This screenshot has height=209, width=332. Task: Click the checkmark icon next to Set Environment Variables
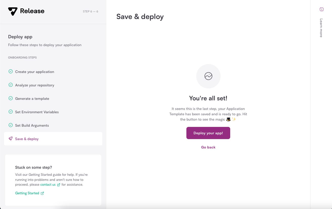[11, 112]
